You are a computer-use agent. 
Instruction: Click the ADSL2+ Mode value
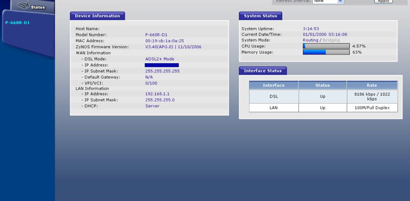(x=160, y=59)
